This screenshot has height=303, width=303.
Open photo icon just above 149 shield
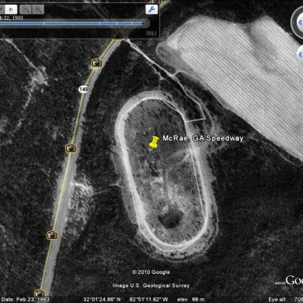(97, 62)
